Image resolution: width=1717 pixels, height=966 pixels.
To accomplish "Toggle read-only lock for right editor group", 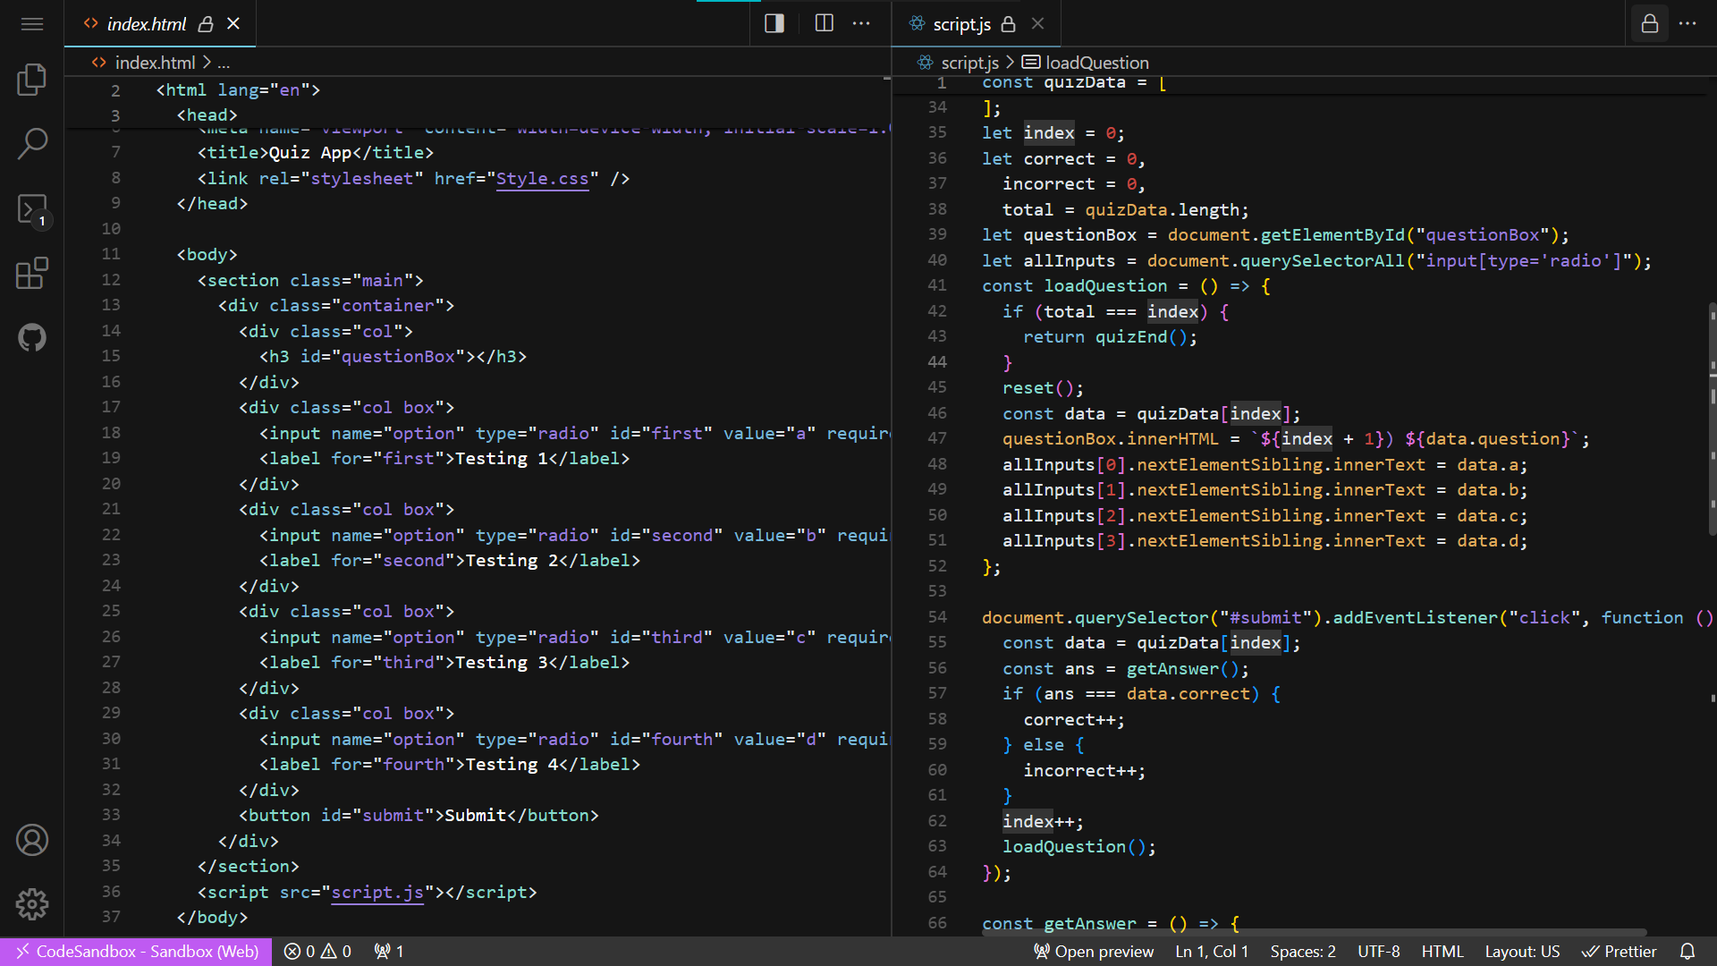I will click(1650, 23).
